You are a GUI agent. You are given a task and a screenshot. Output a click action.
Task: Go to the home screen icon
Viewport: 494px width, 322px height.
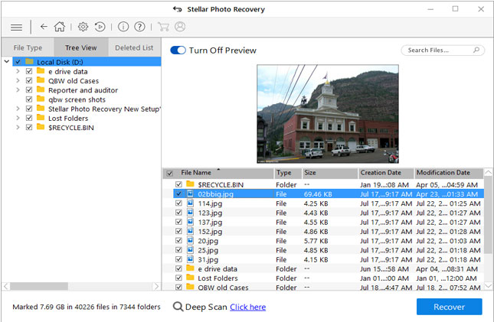pyautogui.click(x=59, y=27)
